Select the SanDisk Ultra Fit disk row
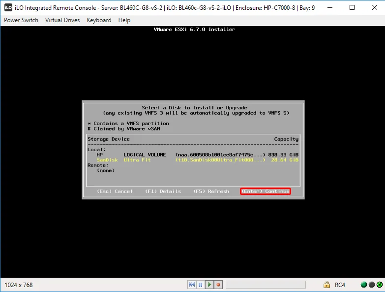 point(193,160)
